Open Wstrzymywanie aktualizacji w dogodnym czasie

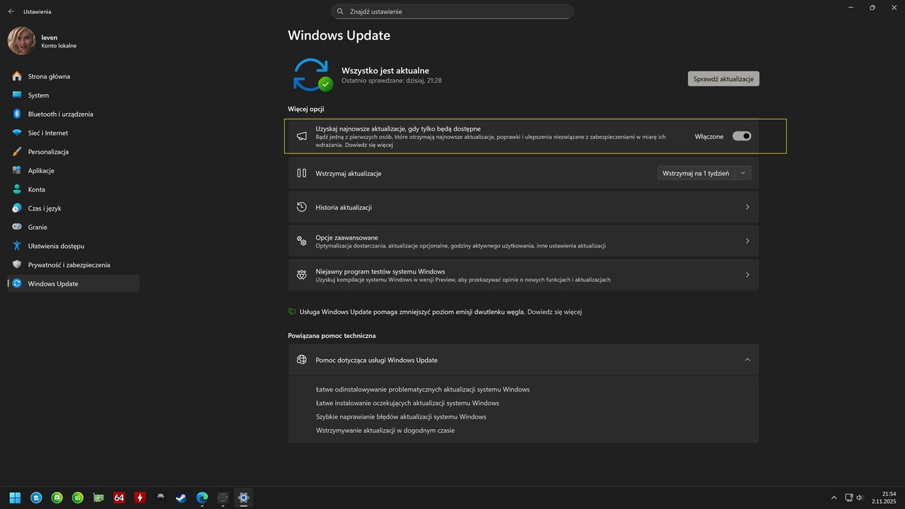click(x=385, y=431)
